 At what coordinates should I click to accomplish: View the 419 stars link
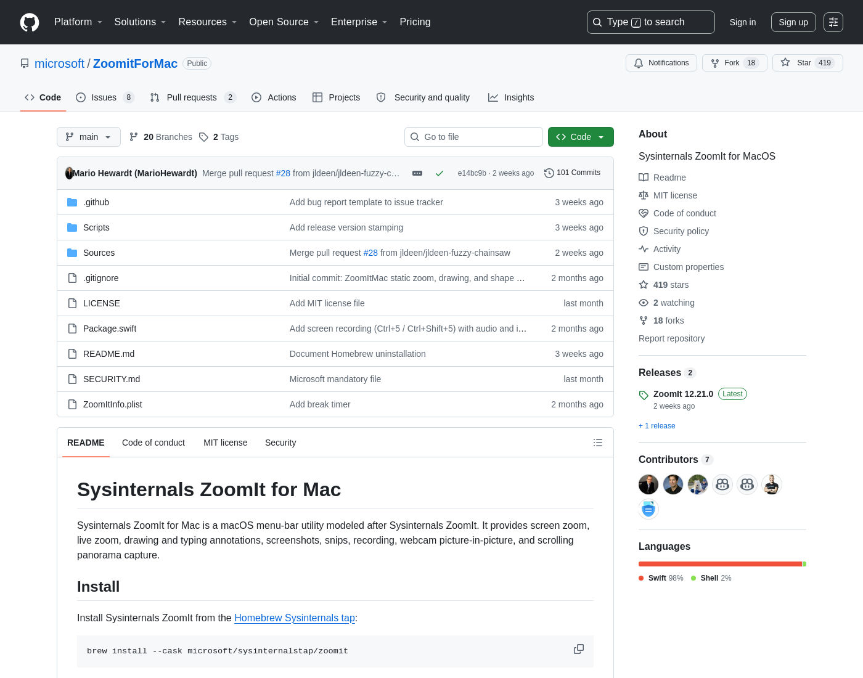(x=664, y=285)
